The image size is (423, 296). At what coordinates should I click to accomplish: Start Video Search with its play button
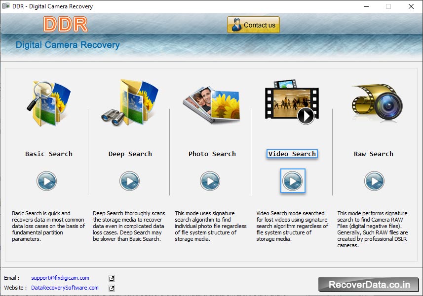click(293, 181)
